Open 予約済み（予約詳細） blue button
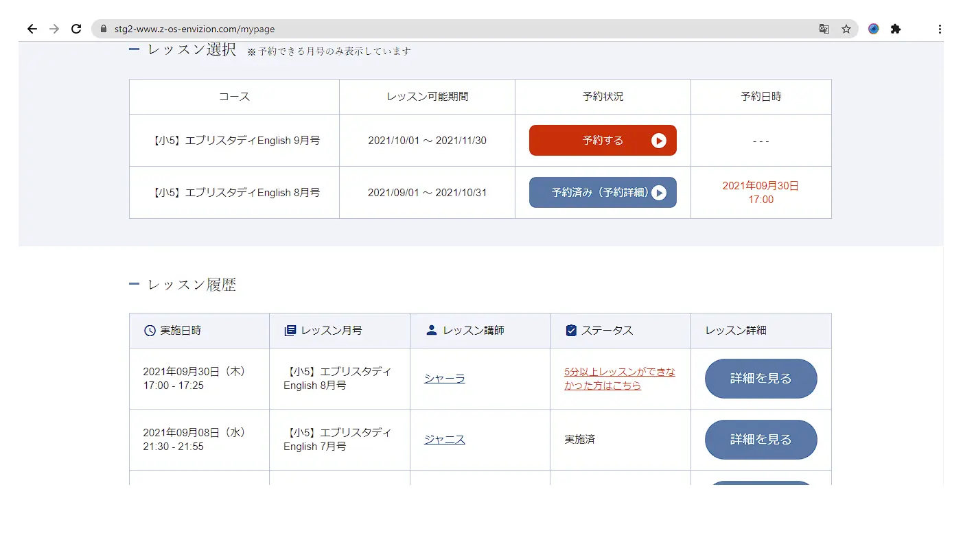 (x=603, y=193)
